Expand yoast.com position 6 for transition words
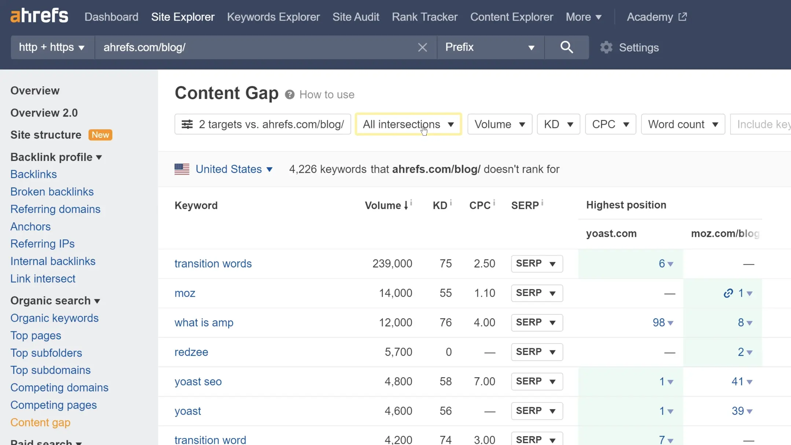 tap(666, 264)
